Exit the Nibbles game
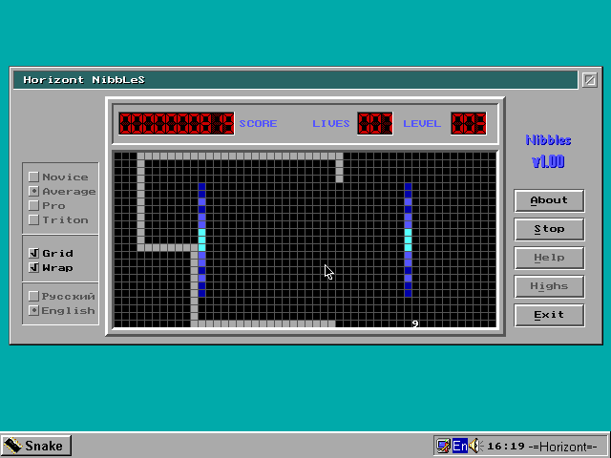611x458 pixels. tap(549, 315)
